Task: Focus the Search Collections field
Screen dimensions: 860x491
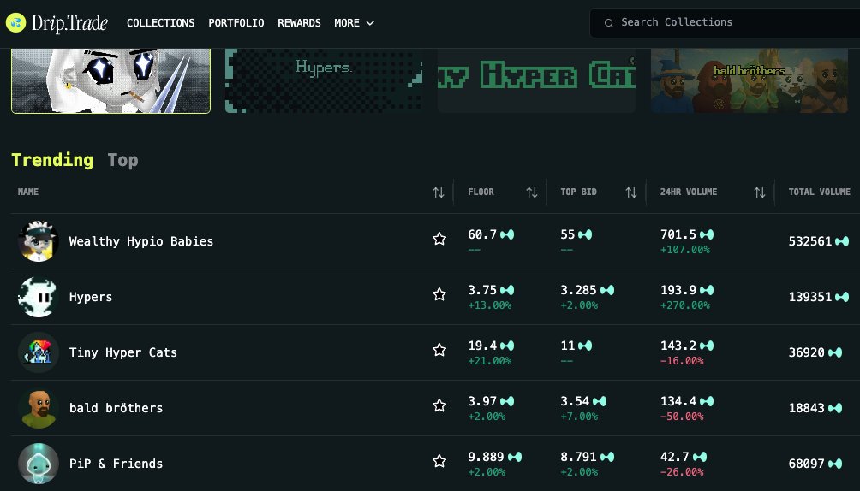Action: tap(725, 22)
